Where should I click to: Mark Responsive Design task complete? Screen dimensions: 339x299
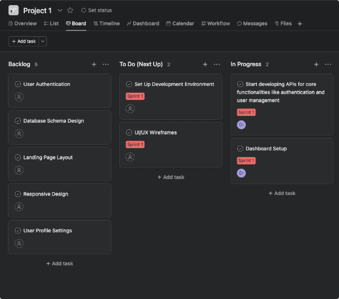point(18,194)
